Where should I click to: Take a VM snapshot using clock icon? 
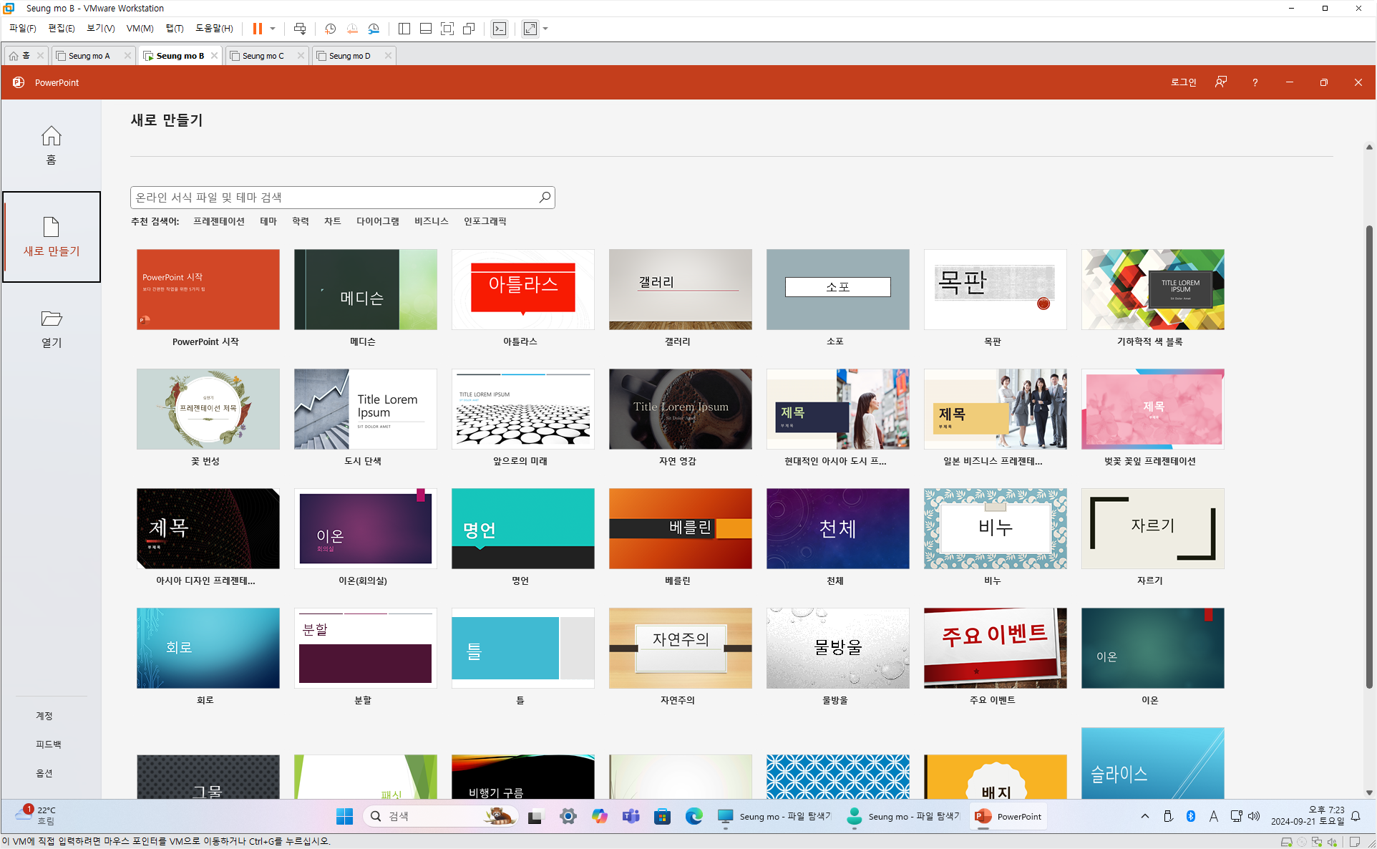[330, 29]
